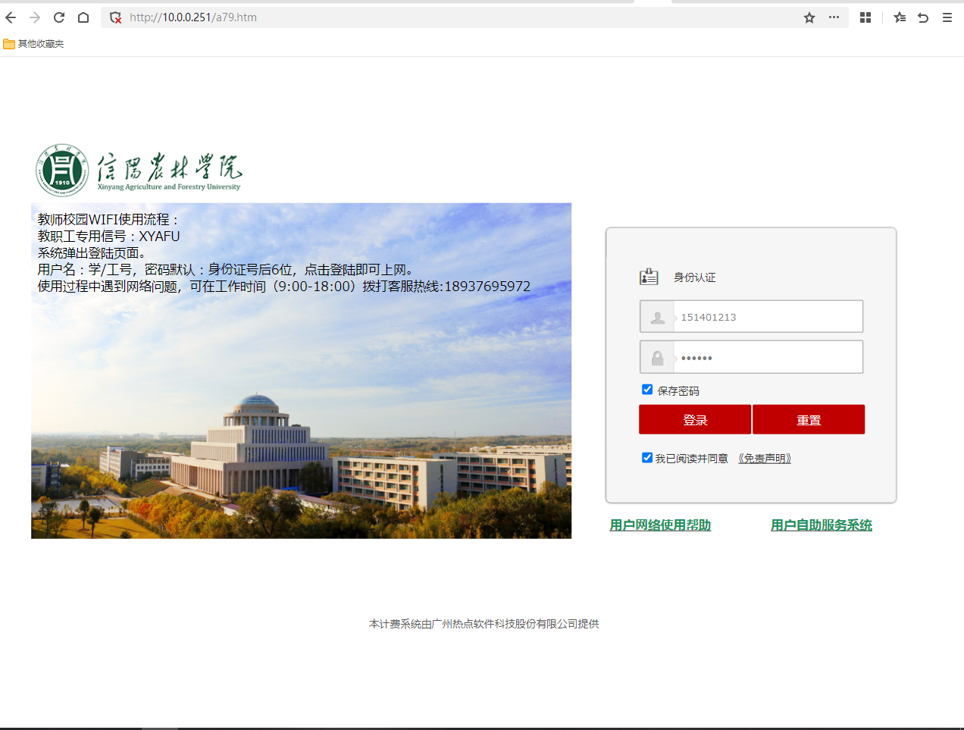Open the 用户网络使用帮助 help link
This screenshot has width=964, height=730.
click(x=660, y=525)
